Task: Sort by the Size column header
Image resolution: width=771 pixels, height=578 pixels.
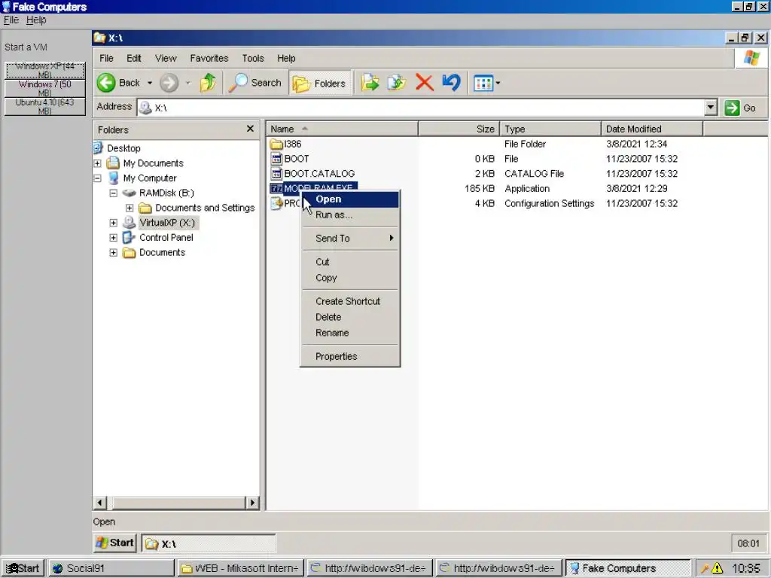Action: pyautogui.click(x=459, y=129)
